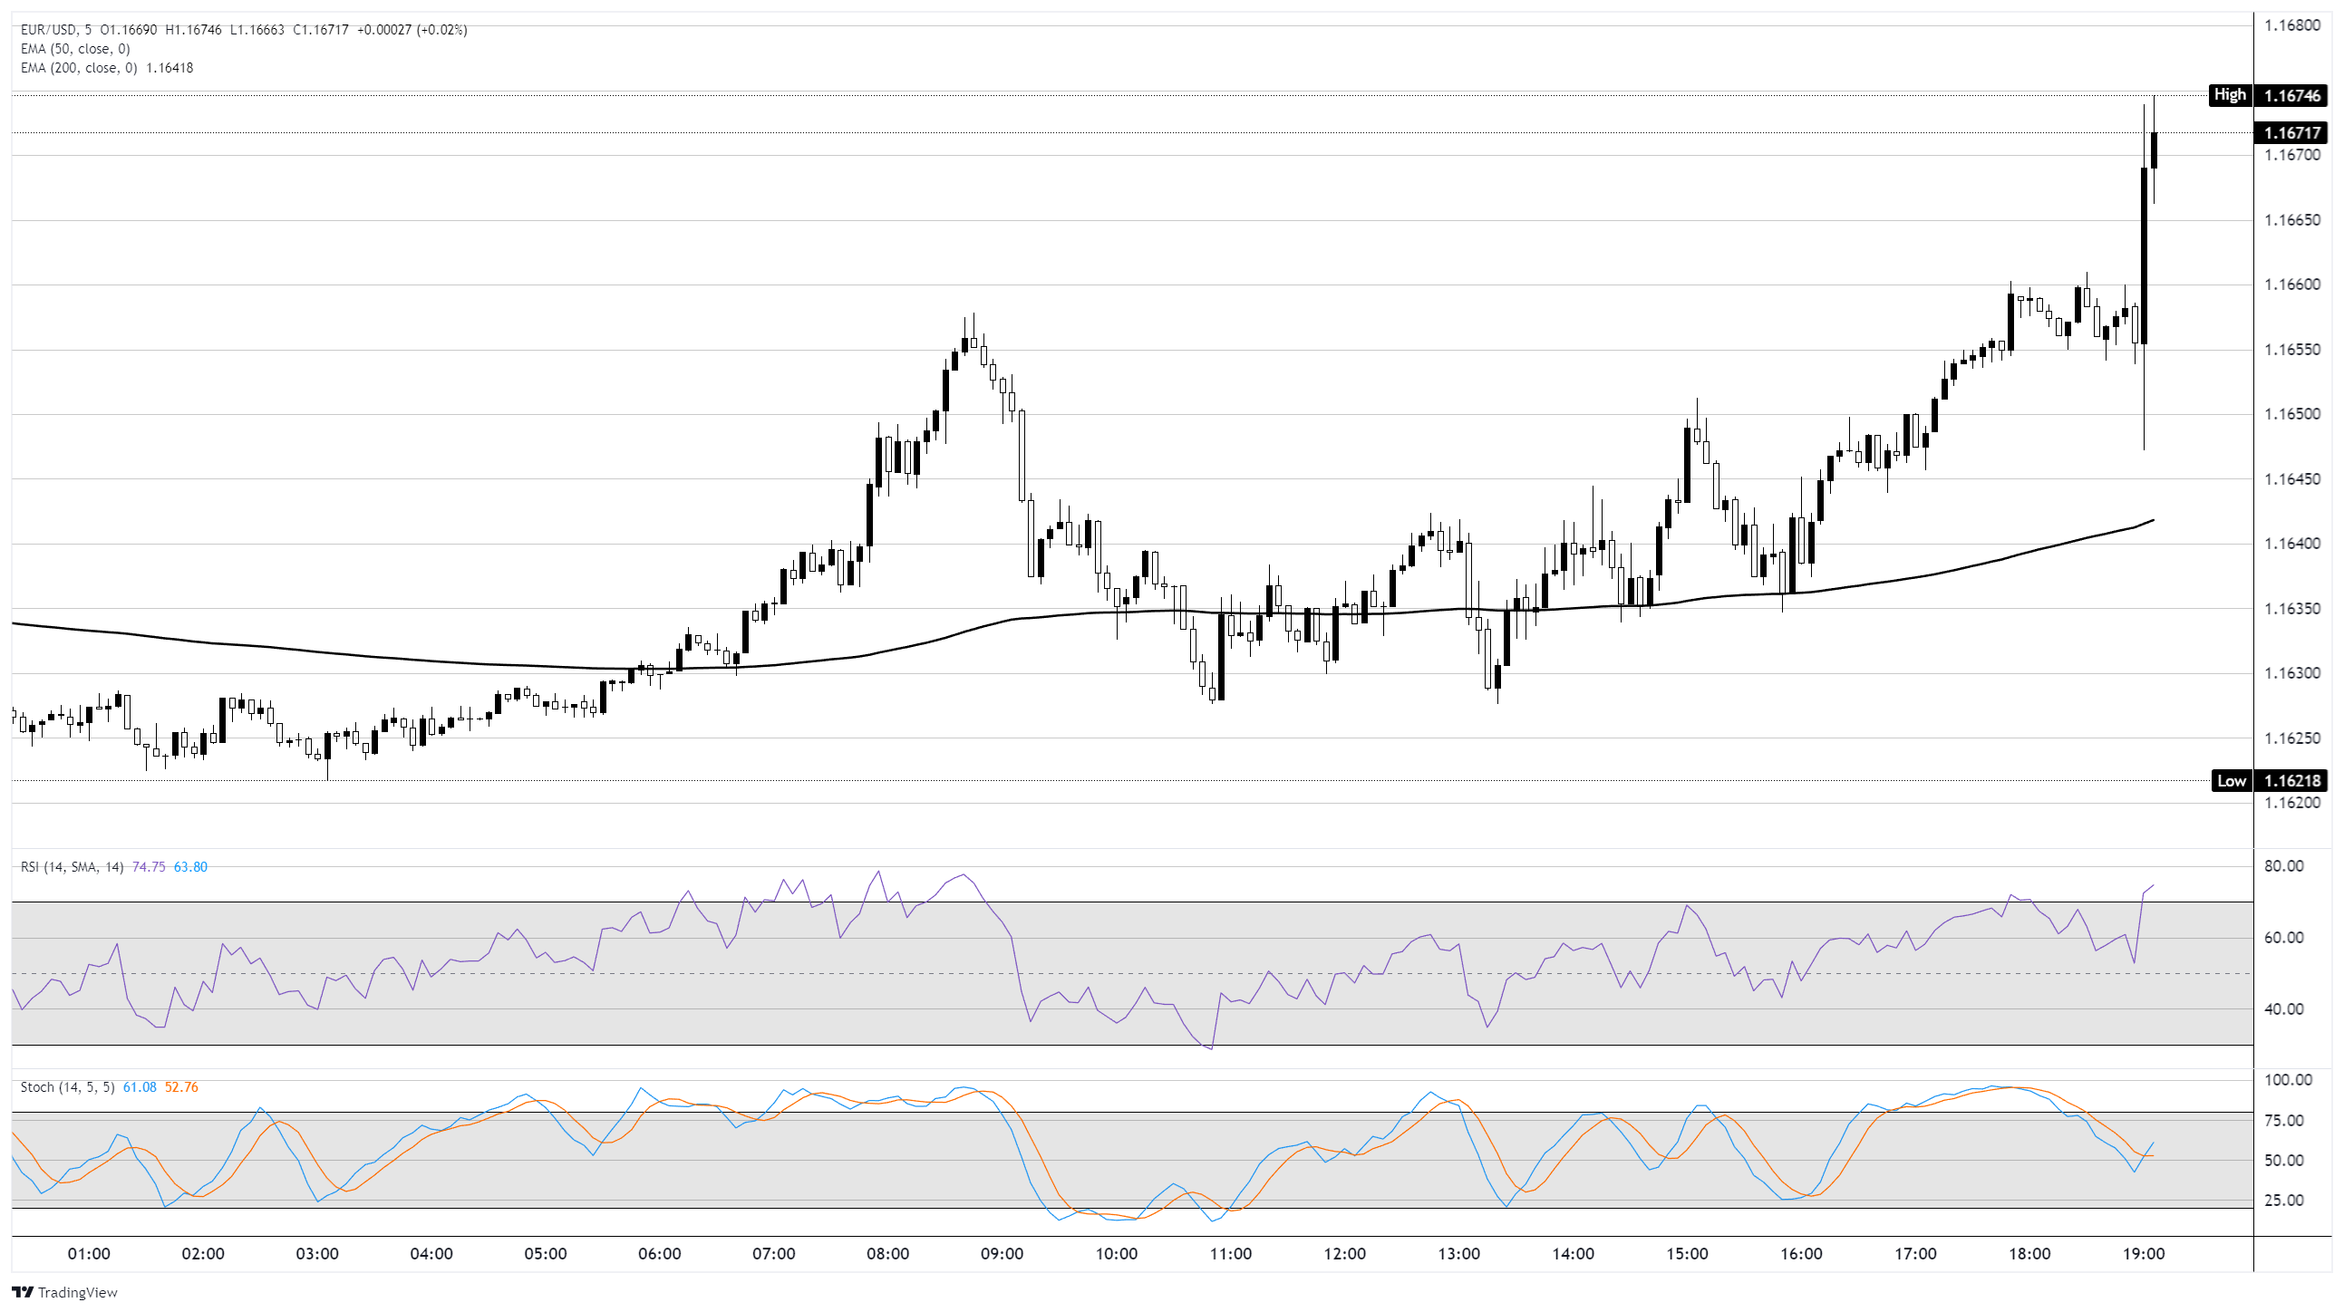Select the Stoch (14, 5, 5) indicator label

[x=67, y=1087]
